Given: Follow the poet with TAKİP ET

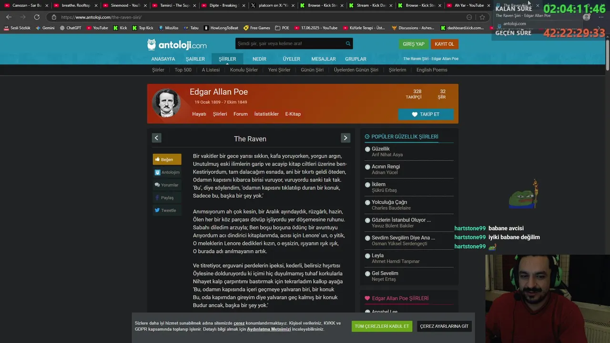Looking at the screenshot, I should 426,114.
